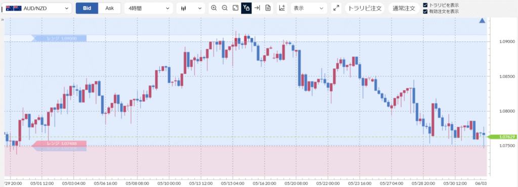Click the 通常注文 button
This screenshot has height=187, width=518.
(x=404, y=8)
